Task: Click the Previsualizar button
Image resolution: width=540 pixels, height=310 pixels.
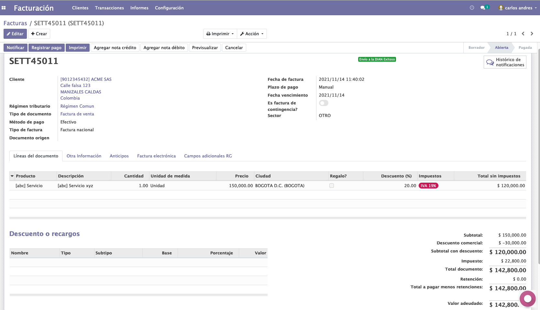Action: pos(205,48)
